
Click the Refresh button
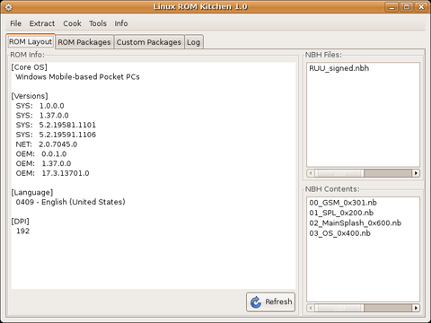pos(270,301)
